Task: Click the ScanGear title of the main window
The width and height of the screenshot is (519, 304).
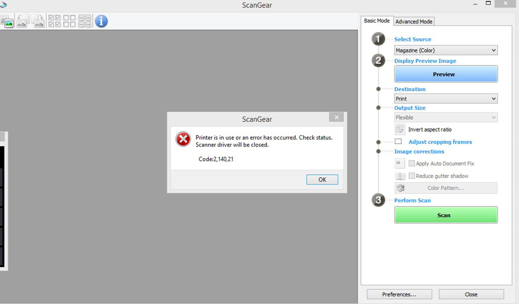Action: (257, 5)
